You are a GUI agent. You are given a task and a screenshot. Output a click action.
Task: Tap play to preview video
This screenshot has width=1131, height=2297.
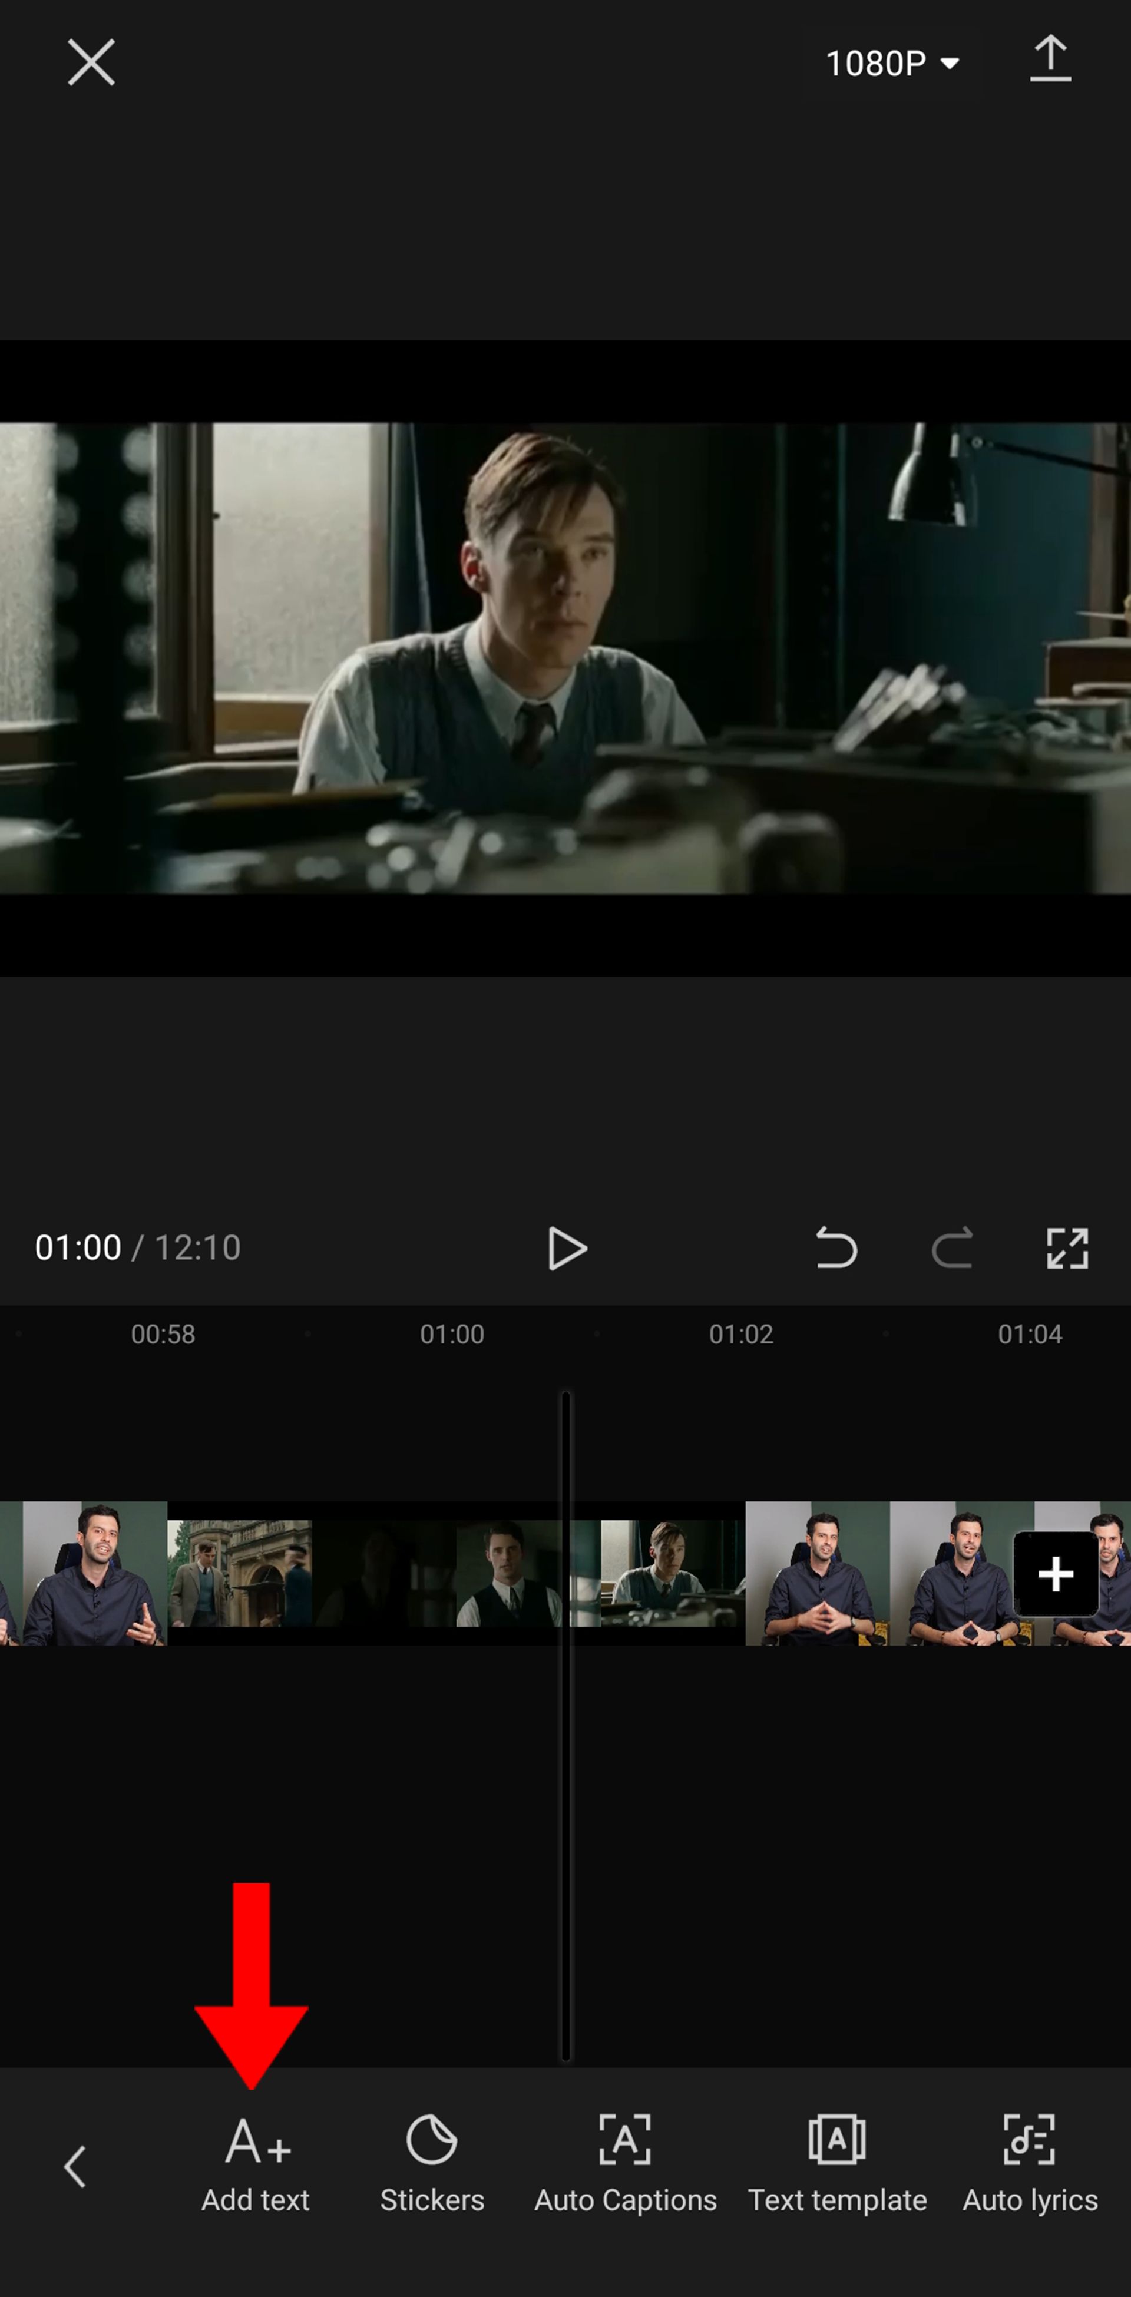565,1248
